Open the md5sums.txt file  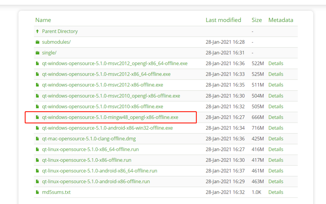(x=56, y=192)
